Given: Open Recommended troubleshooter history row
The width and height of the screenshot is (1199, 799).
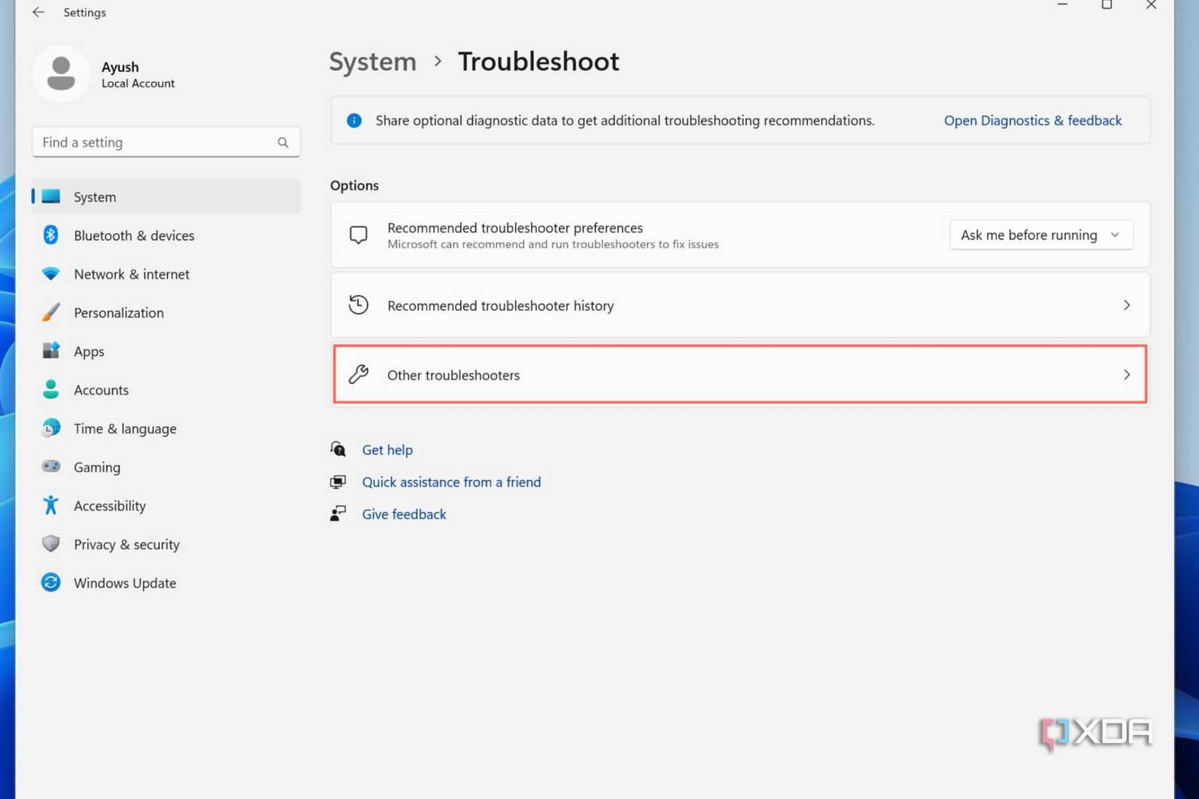Looking at the screenshot, I should tap(740, 305).
